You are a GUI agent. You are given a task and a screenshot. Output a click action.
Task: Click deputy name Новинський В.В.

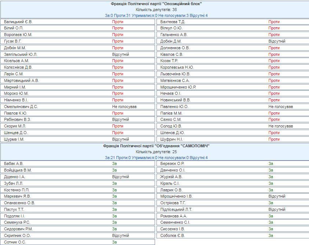pos(176,100)
